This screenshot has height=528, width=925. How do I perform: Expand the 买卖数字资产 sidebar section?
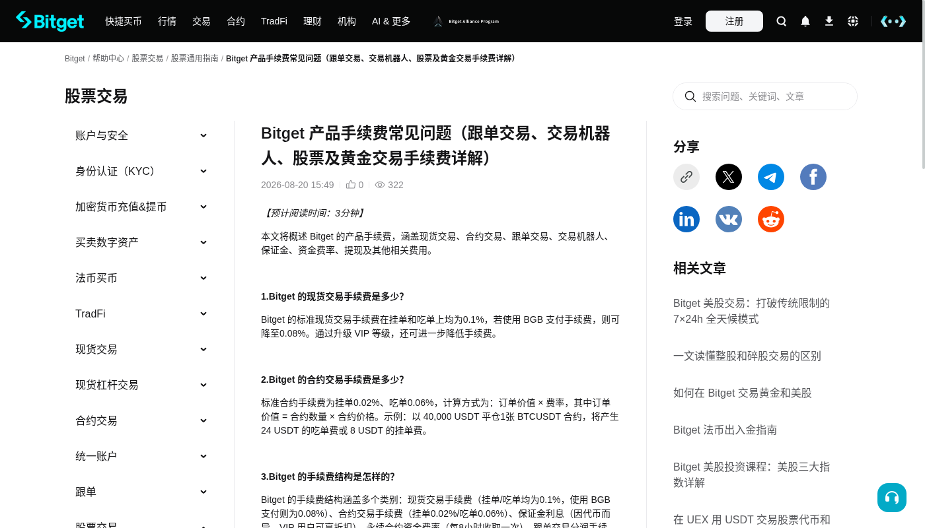pyautogui.click(x=141, y=242)
